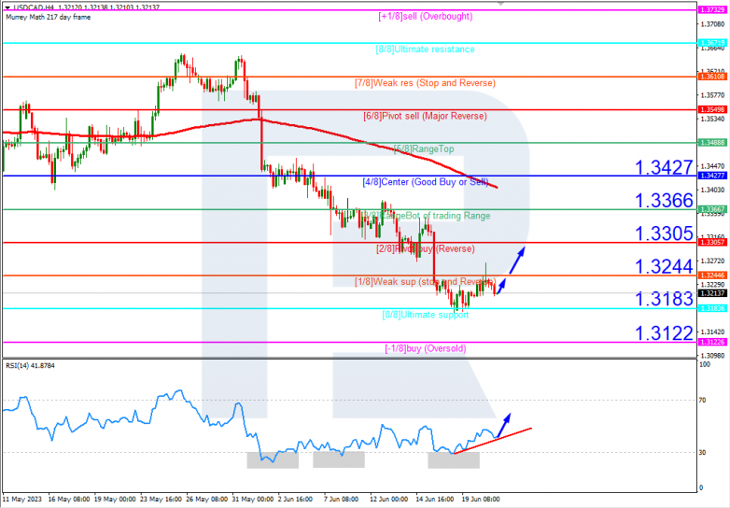Select the 14 Jun 16:00 time label

coord(435,500)
